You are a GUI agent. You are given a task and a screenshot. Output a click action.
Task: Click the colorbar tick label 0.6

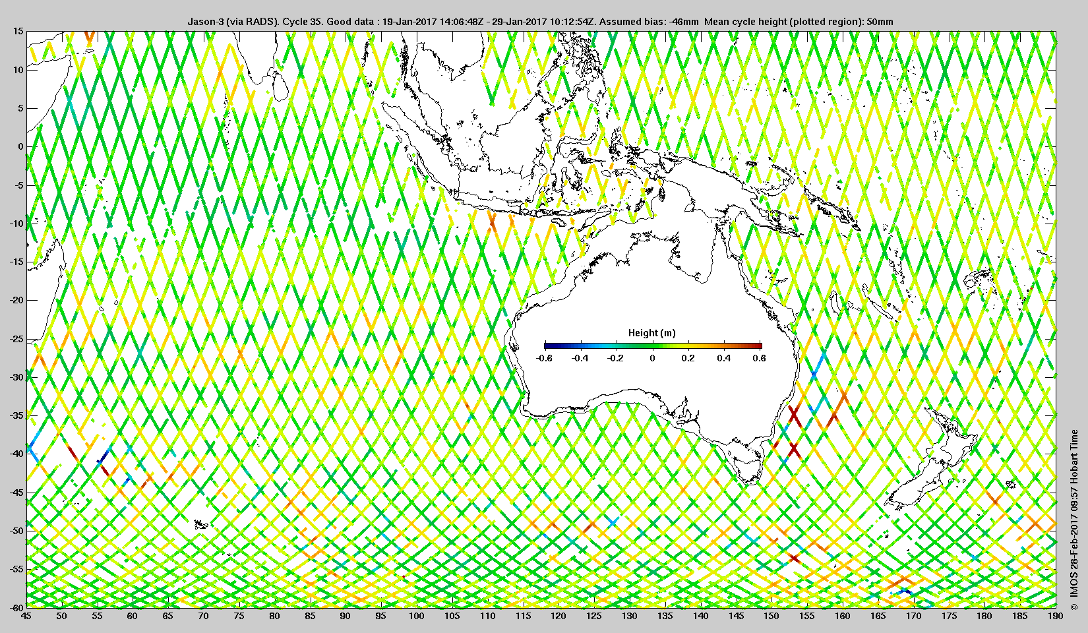pyautogui.click(x=760, y=358)
